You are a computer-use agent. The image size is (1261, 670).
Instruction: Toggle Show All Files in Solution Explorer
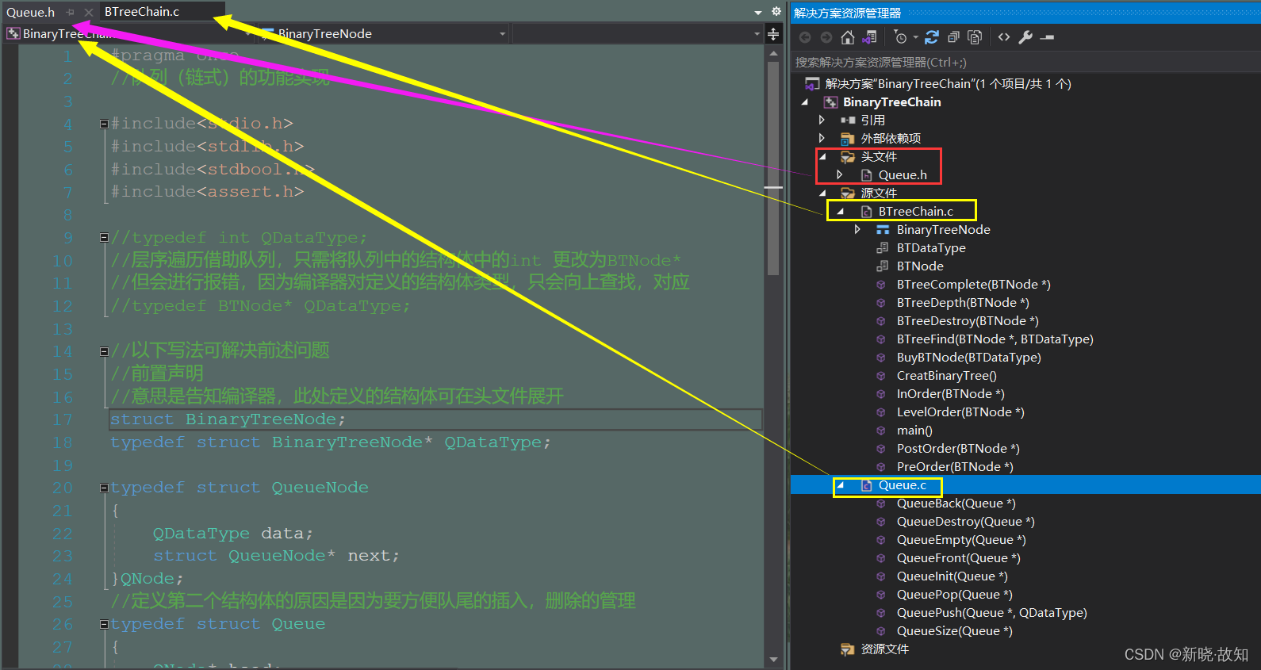coord(975,37)
